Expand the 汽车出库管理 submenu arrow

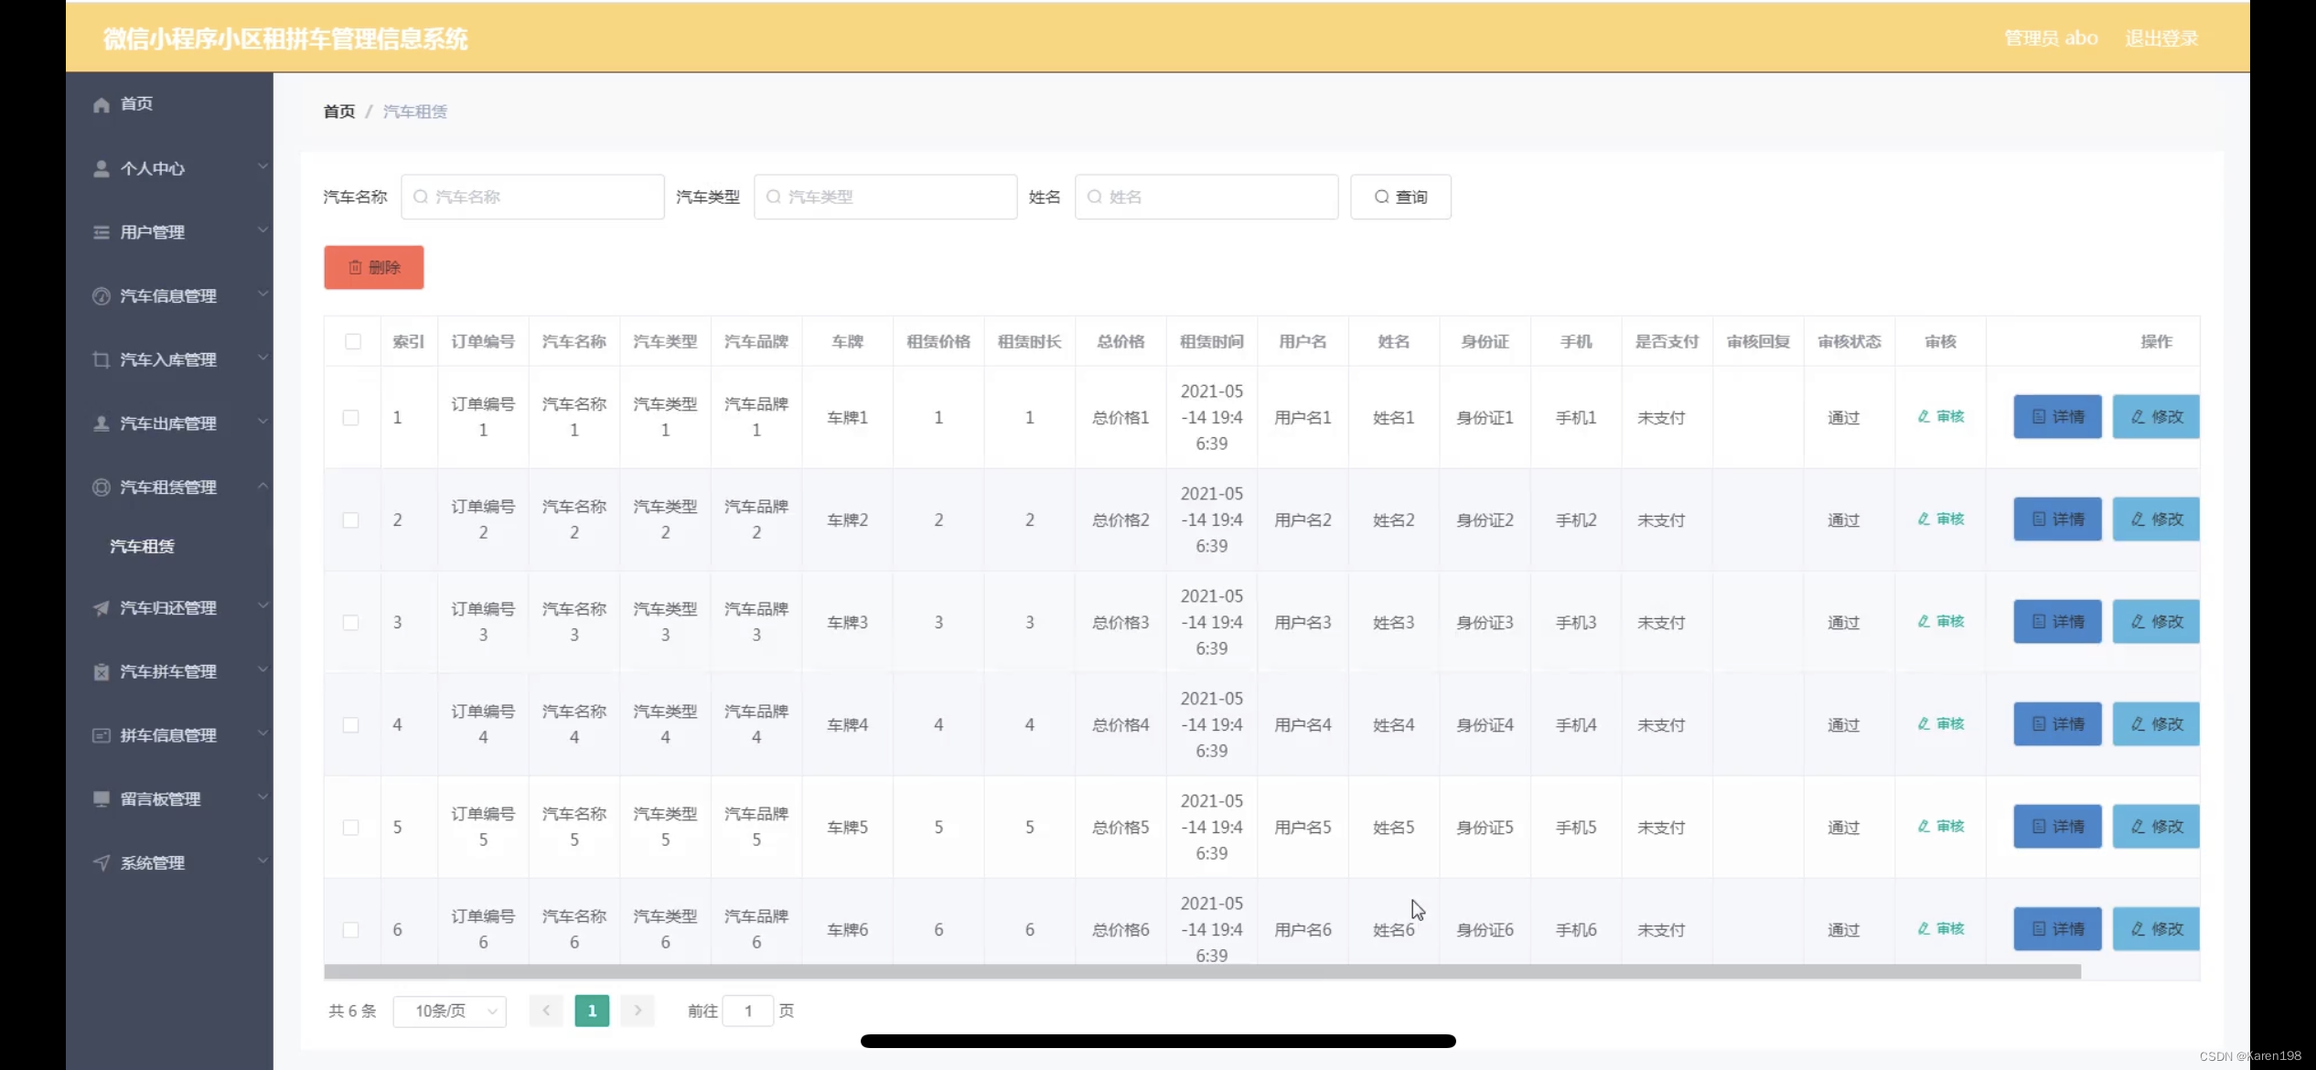coord(263,422)
